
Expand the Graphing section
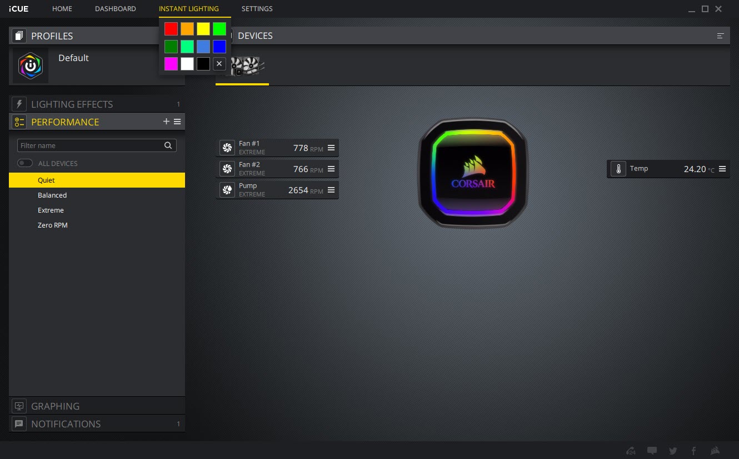[x=97, y=406]
